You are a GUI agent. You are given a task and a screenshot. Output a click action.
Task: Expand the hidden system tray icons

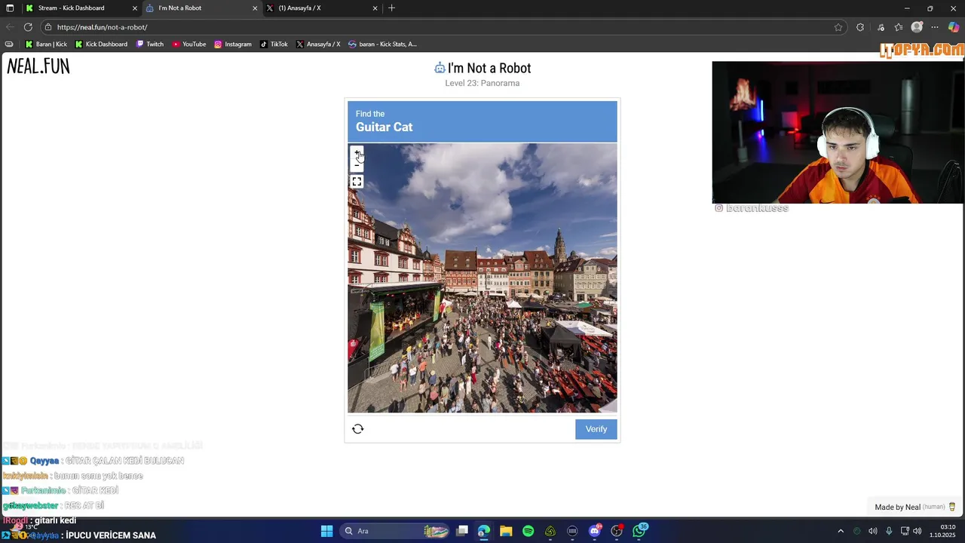841,531
